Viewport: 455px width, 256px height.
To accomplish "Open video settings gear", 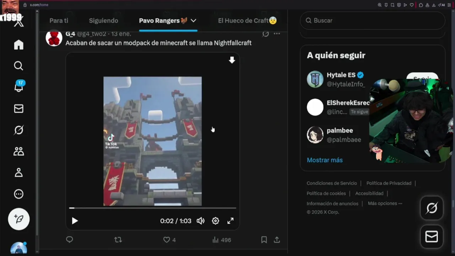I will 215,221.
